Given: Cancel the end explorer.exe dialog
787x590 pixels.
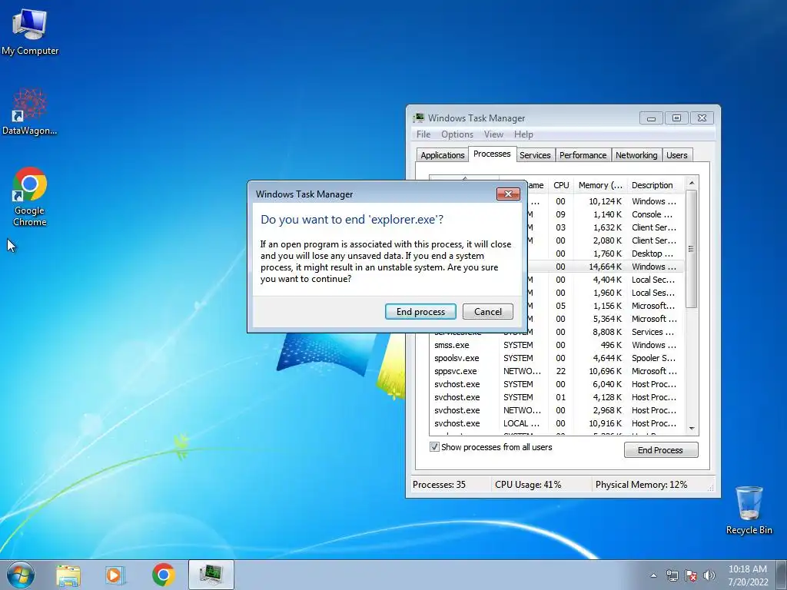Looking at the screenshot, I should click(x=488, y=312).
